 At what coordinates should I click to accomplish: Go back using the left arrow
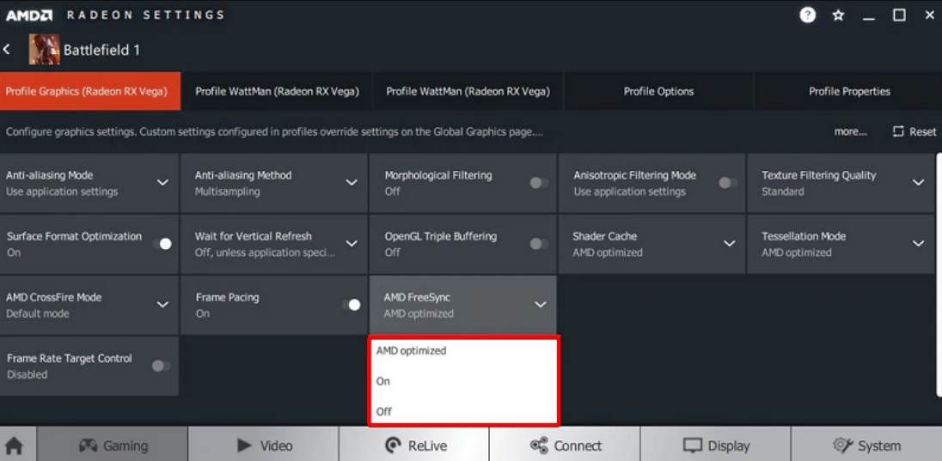pos(7,49)
